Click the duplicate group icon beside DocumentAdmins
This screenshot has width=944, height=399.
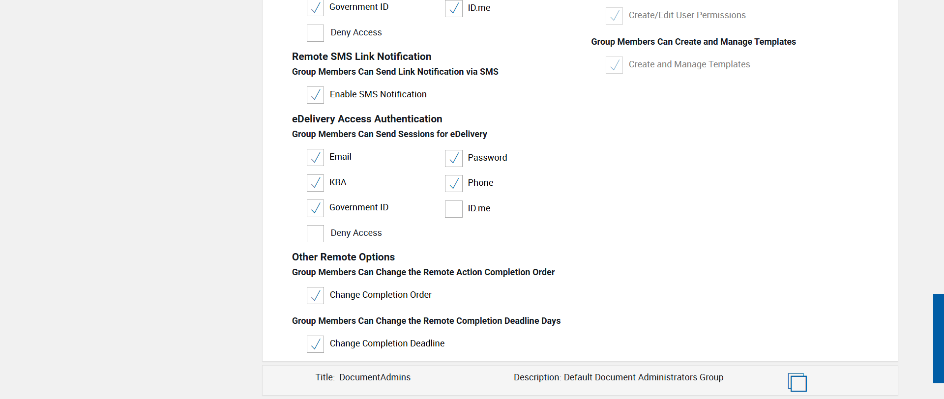tap(797, 382)
